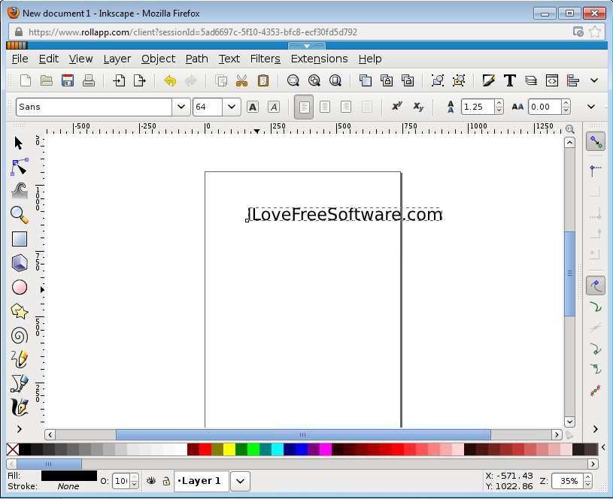This screenshot has width=613, height=499.
Task: Save document with floppy disk icon
Action: (68, 81)
